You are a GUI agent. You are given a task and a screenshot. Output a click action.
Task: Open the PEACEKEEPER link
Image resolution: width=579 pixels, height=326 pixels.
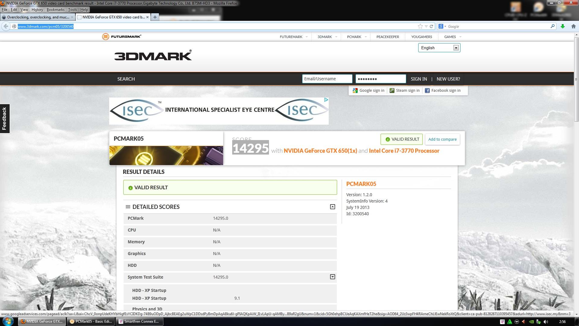pos(388,37)
